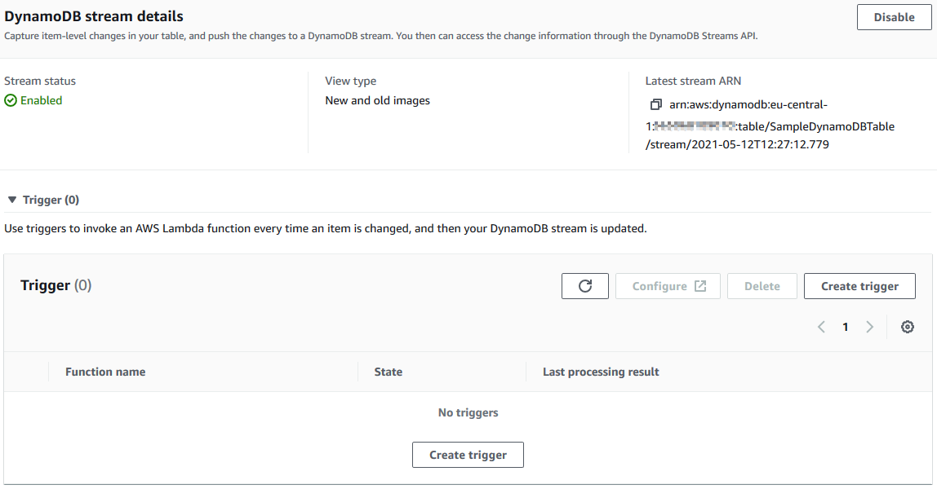Click the Trigger (0) table title
Screen dimensions: 937x489
(56, 285)
